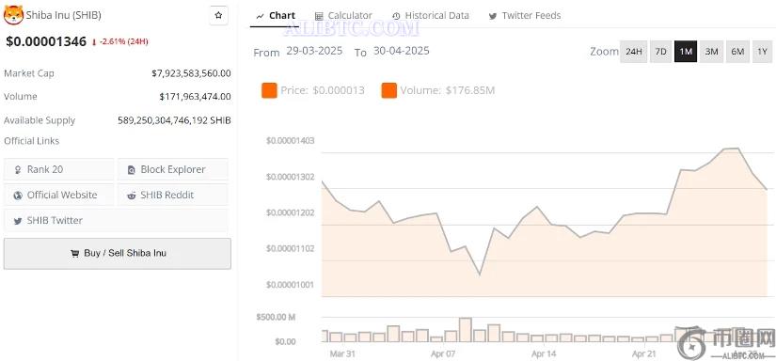This screenshot has width=776, height=361.
Task: Click the Block Explorer search icon
Action: [x=131, y=170]
